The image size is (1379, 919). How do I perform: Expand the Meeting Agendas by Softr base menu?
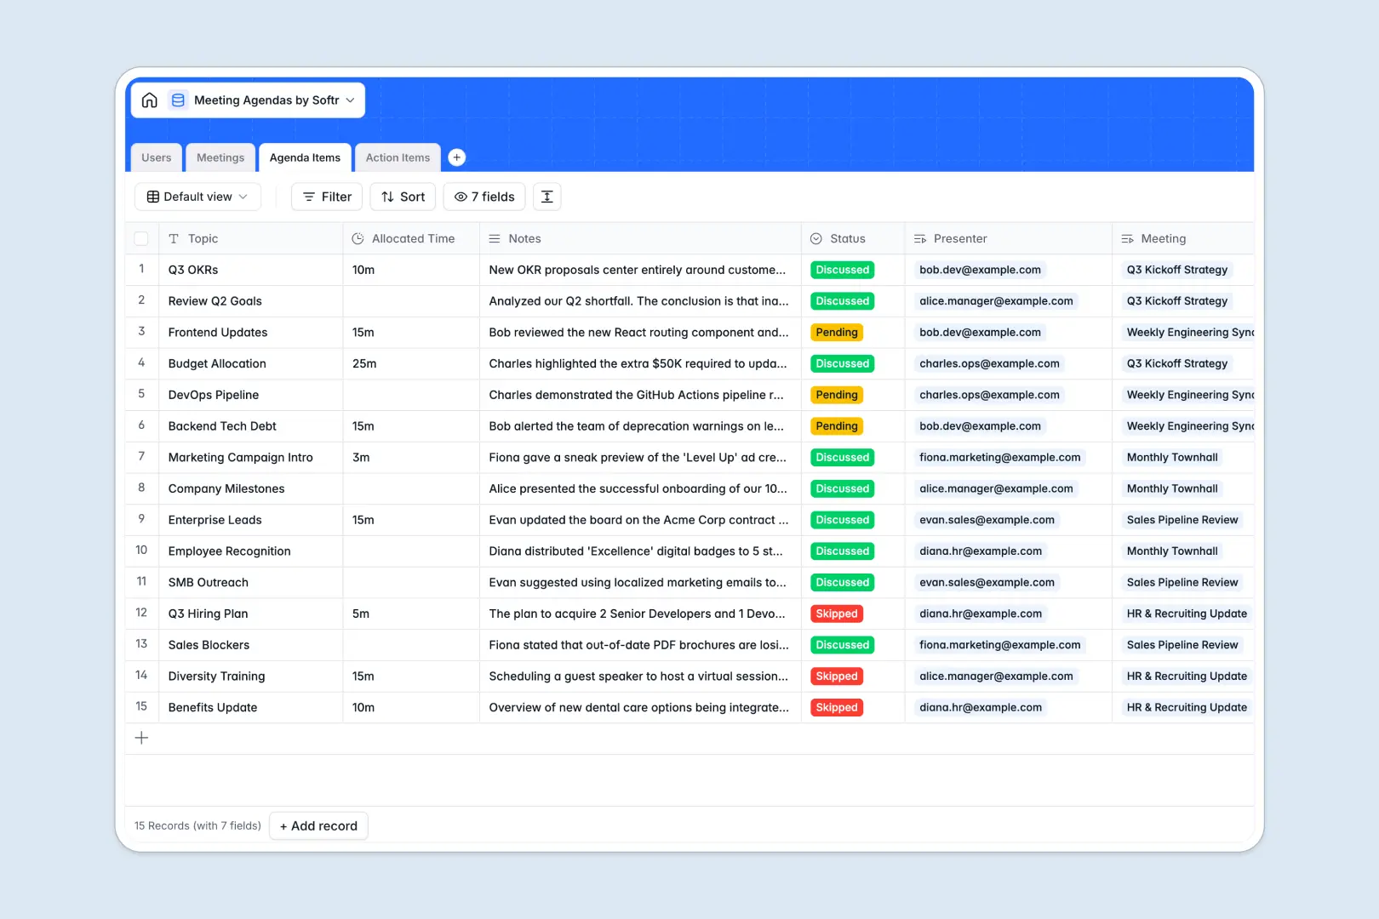[350, 100]
